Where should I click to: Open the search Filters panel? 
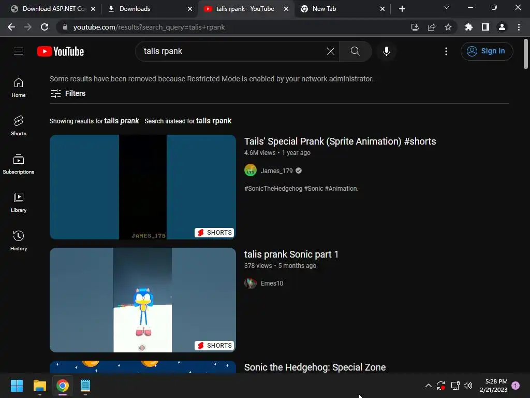[x=68, y=93]
